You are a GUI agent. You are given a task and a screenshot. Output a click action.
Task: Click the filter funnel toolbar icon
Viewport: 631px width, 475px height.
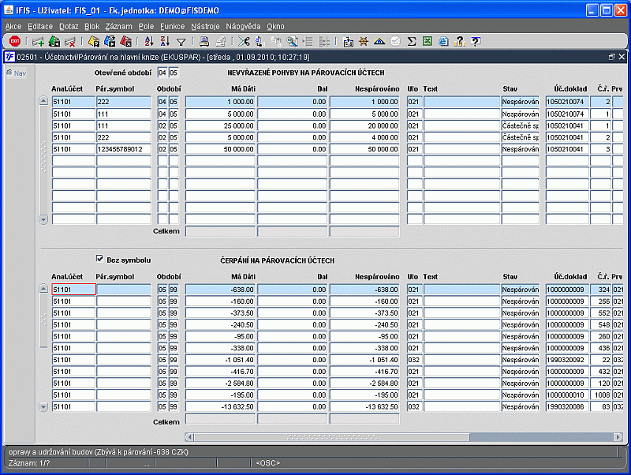coord(181,42)
